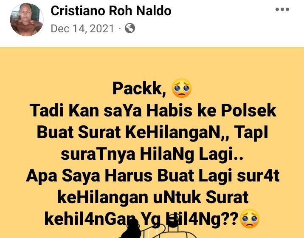
Task: Open Cristiano Roh Naldo's profile picture
Action: tap(27, 20)
